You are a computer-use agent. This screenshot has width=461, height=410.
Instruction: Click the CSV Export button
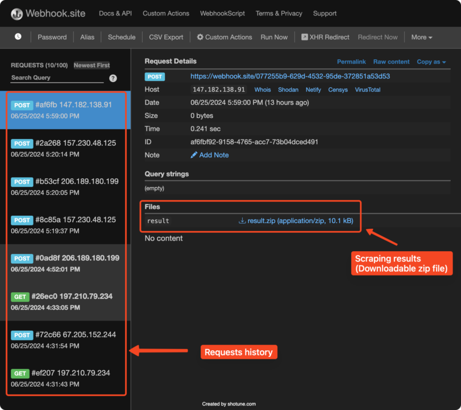click(x=166, y=37)
